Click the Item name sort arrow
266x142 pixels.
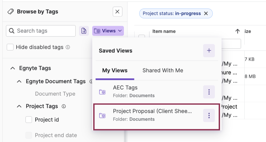click(238, 31)
